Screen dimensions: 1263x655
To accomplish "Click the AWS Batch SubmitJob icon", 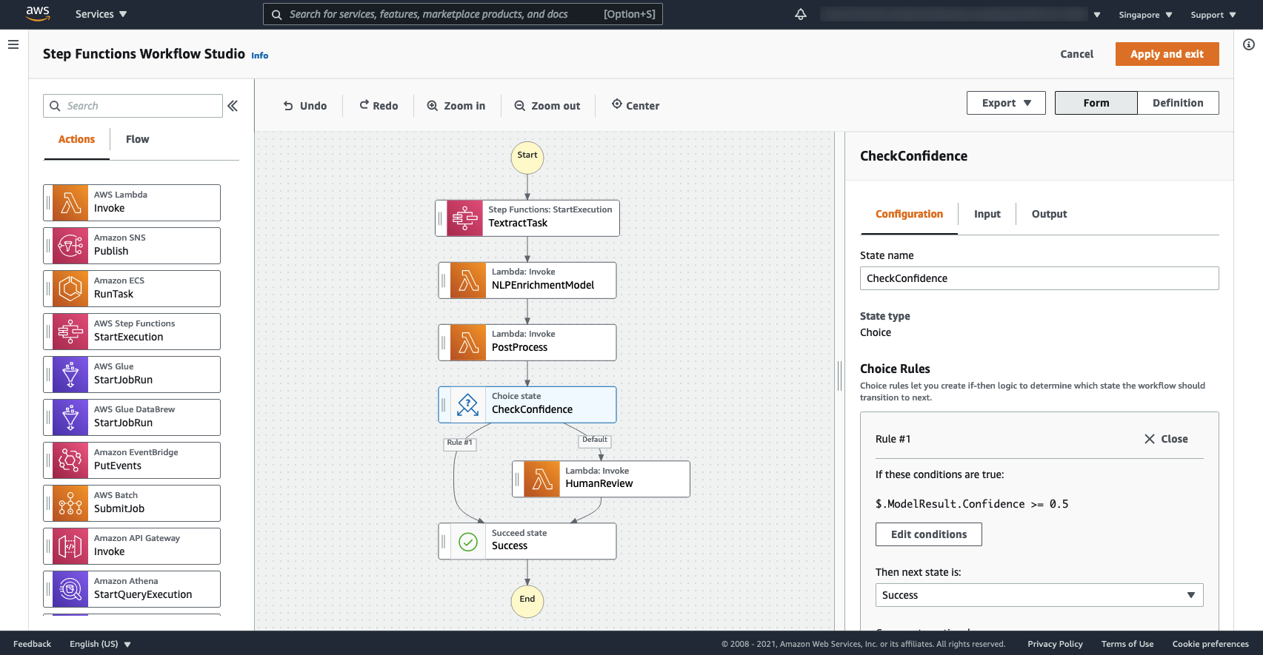I will pyautogui.click(x=70, y=503).
